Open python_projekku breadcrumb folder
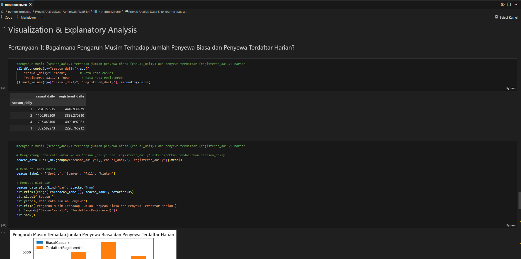 click(20, 12)
